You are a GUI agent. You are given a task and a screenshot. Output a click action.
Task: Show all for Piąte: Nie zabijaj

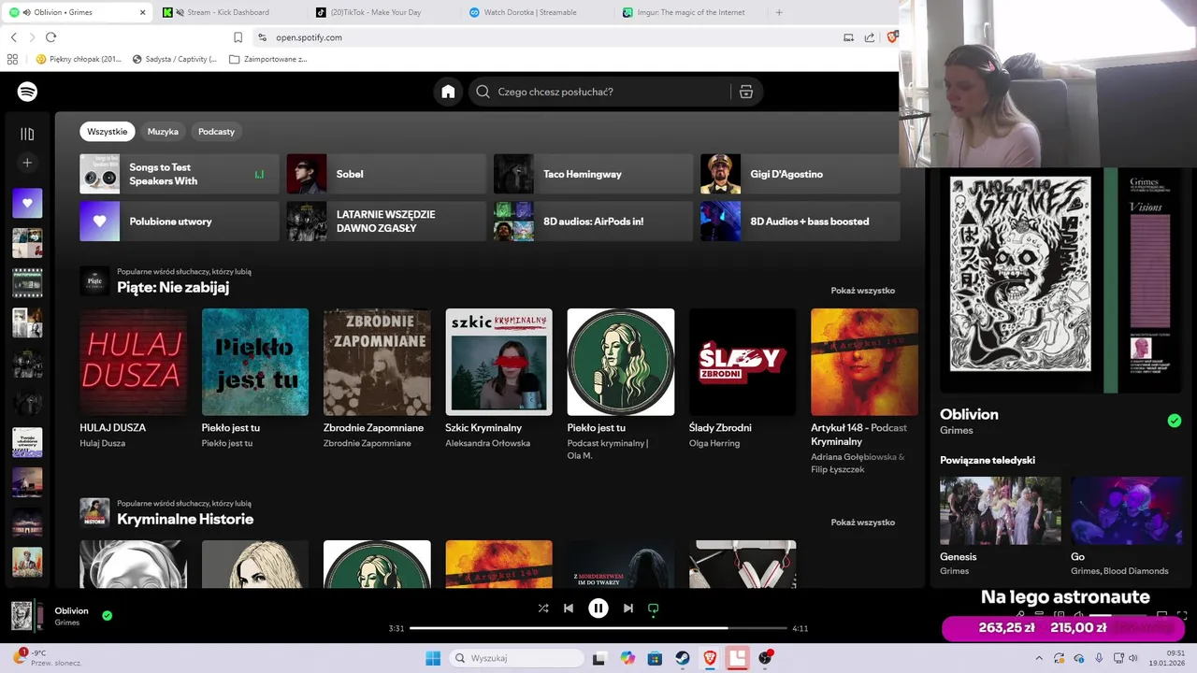click(862, 291)
